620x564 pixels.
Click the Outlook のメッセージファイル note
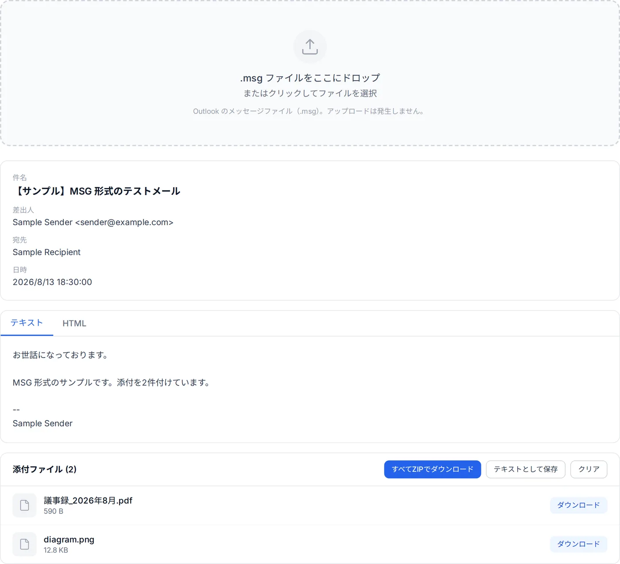(x=310, y=111)
